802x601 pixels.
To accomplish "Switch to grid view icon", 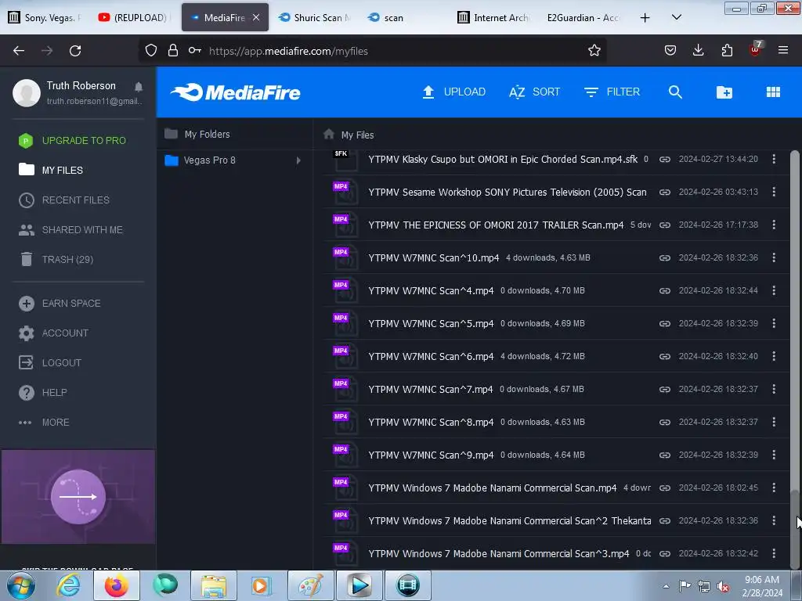I will pyautogui.click(x=773, y=92).
